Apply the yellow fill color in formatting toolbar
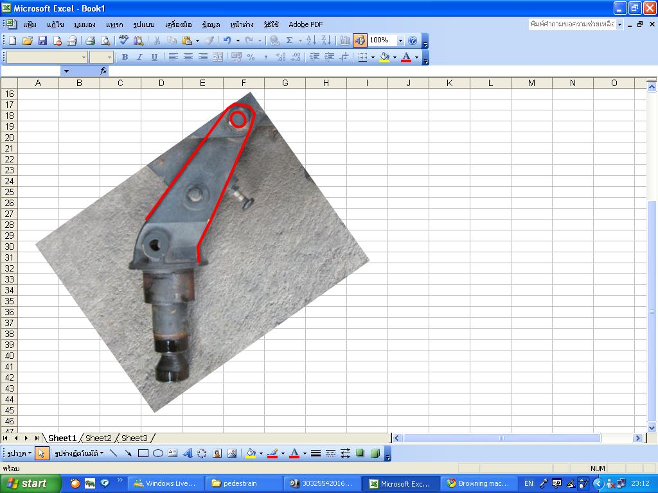This screenshot has height=493, width=658. (384, 57)
